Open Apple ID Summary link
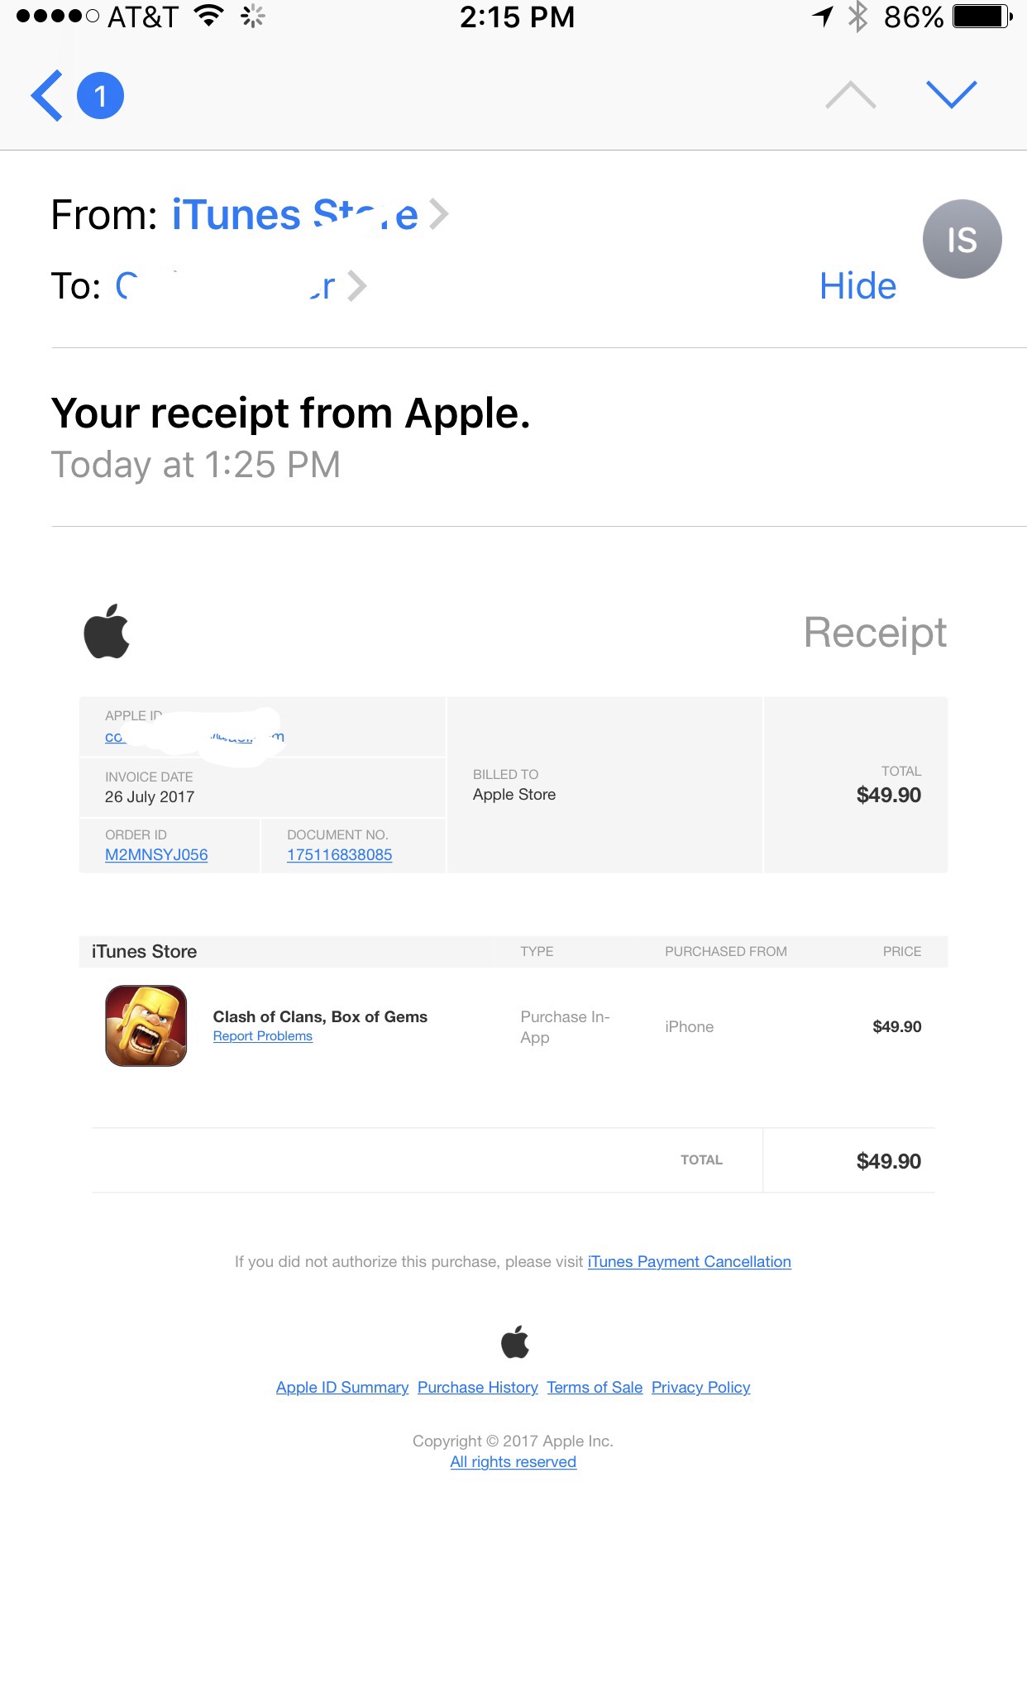 [x=342, y=1387]
